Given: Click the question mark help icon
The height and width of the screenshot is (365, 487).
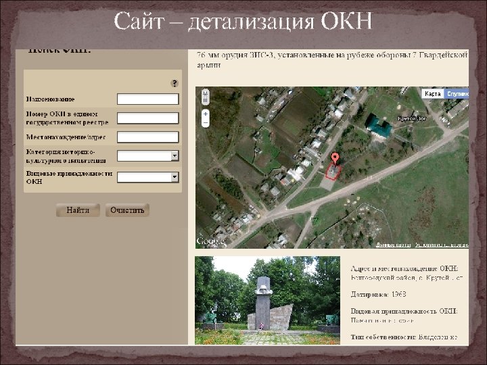Looking at the screenshot, I should 175,83.
